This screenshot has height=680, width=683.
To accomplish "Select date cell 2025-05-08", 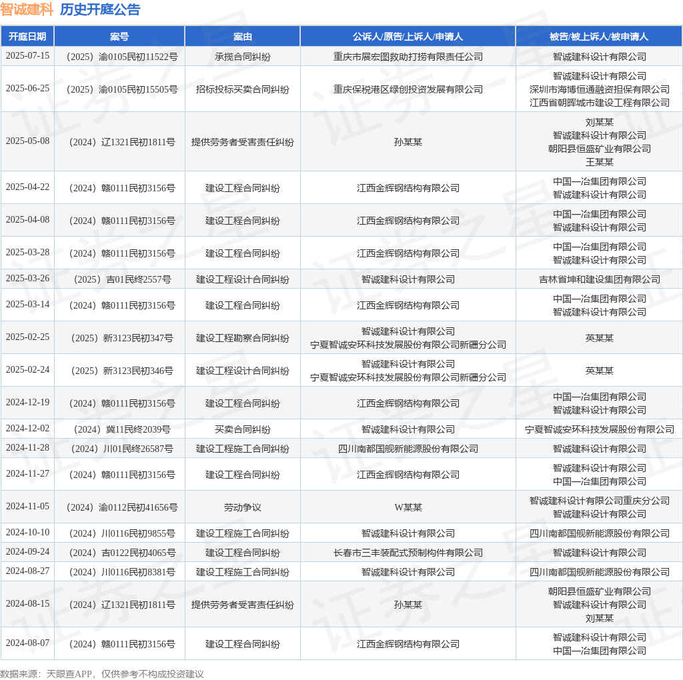I will coord(27,141).
